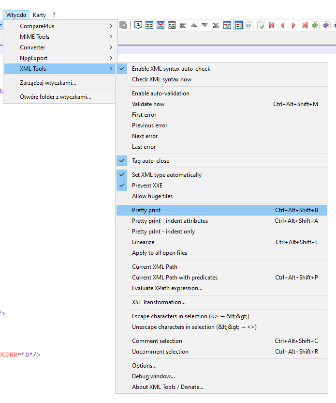Click the Clear Active Compare icon
This screenshot has width=336, height=403.
(x=172, y=25)
